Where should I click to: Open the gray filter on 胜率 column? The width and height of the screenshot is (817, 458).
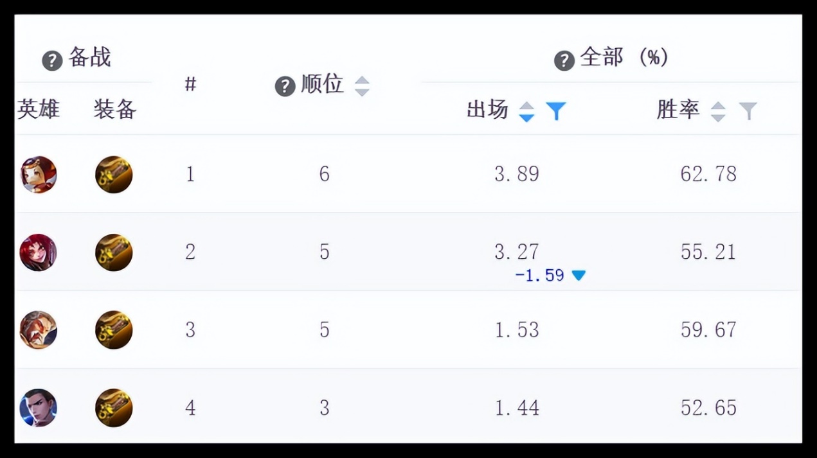click(x=748, y=111)
